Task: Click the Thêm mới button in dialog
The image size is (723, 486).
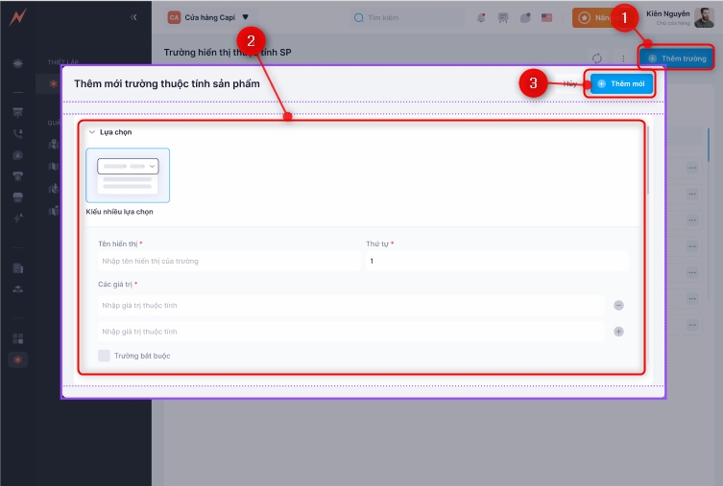Action: (621, 84)
